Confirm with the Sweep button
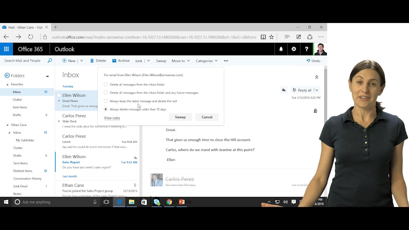This screenshot has height=230, width=409. [180, 117]
